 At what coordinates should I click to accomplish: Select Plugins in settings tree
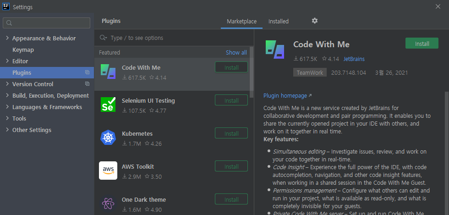pyautogui.click(x=47, y=72)
